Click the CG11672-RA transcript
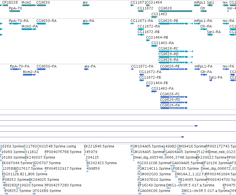The image size is (236, 195). point(141,29)
